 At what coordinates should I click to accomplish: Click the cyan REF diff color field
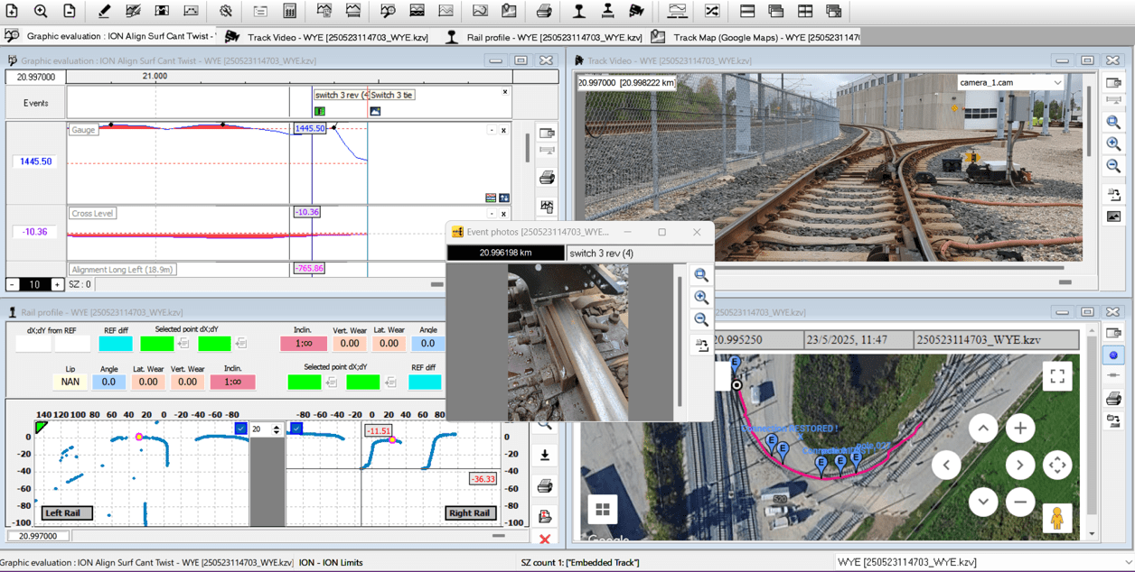click(117, 344)
